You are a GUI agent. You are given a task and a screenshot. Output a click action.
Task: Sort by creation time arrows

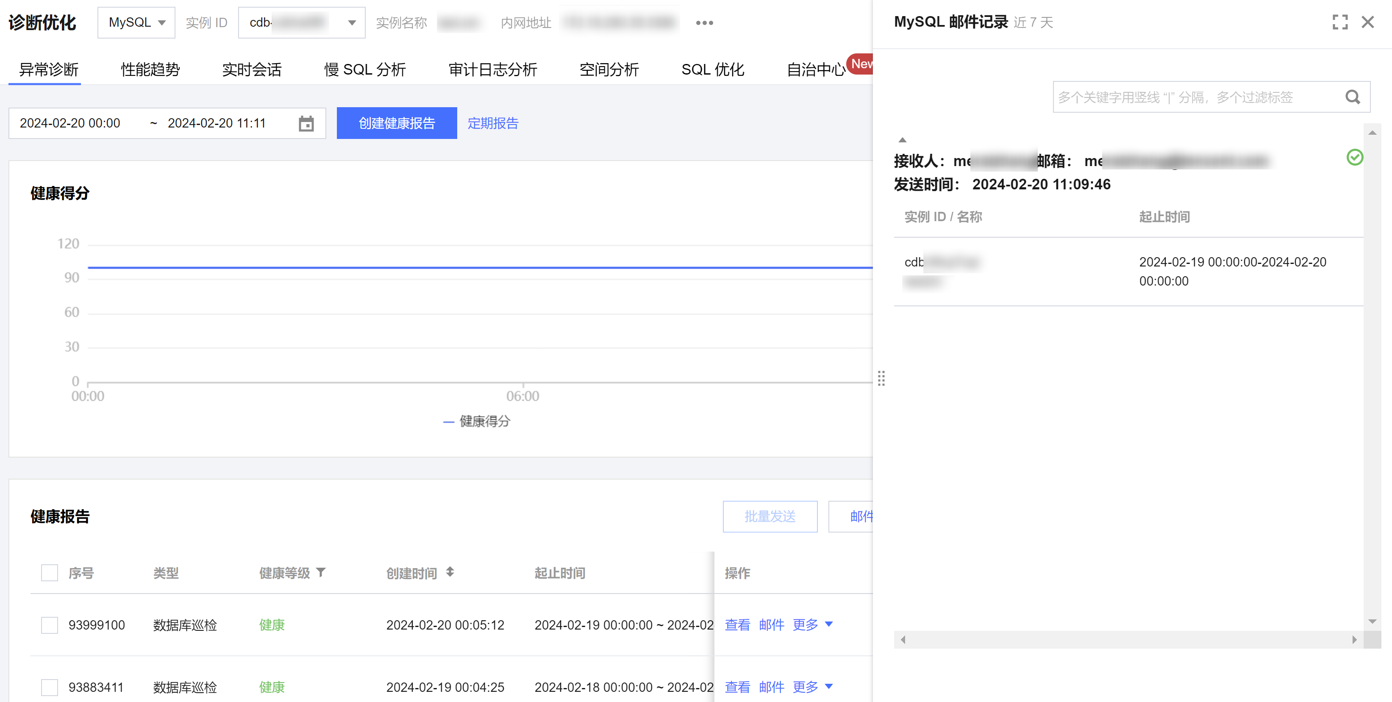pyautogui.click(x=450, y=572)
